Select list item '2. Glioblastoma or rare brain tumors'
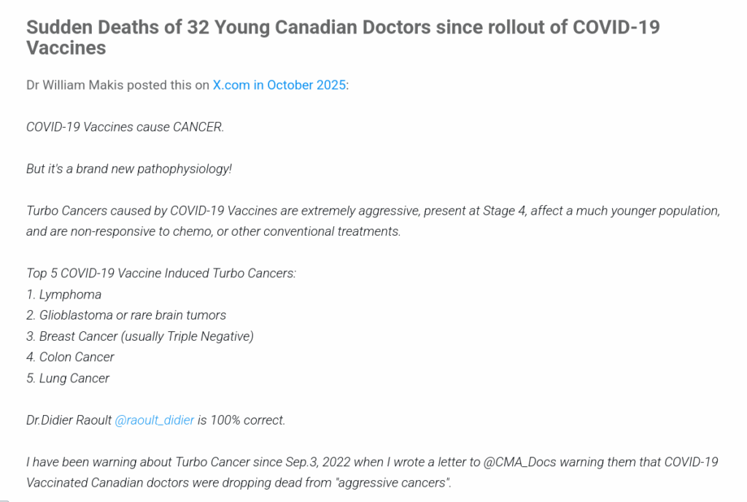 point(126,315)
